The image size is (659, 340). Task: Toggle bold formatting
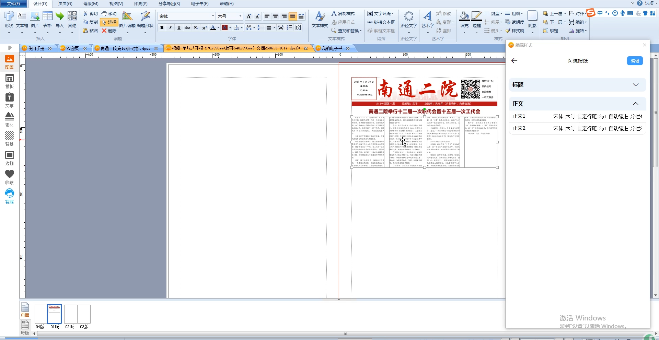click(x=162, y=28)
